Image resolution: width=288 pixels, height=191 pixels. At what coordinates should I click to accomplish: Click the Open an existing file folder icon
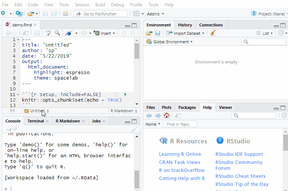[x=30, y=14]
